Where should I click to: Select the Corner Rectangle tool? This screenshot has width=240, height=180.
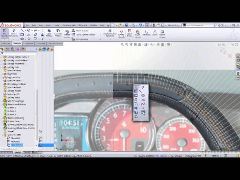[22, 35]
